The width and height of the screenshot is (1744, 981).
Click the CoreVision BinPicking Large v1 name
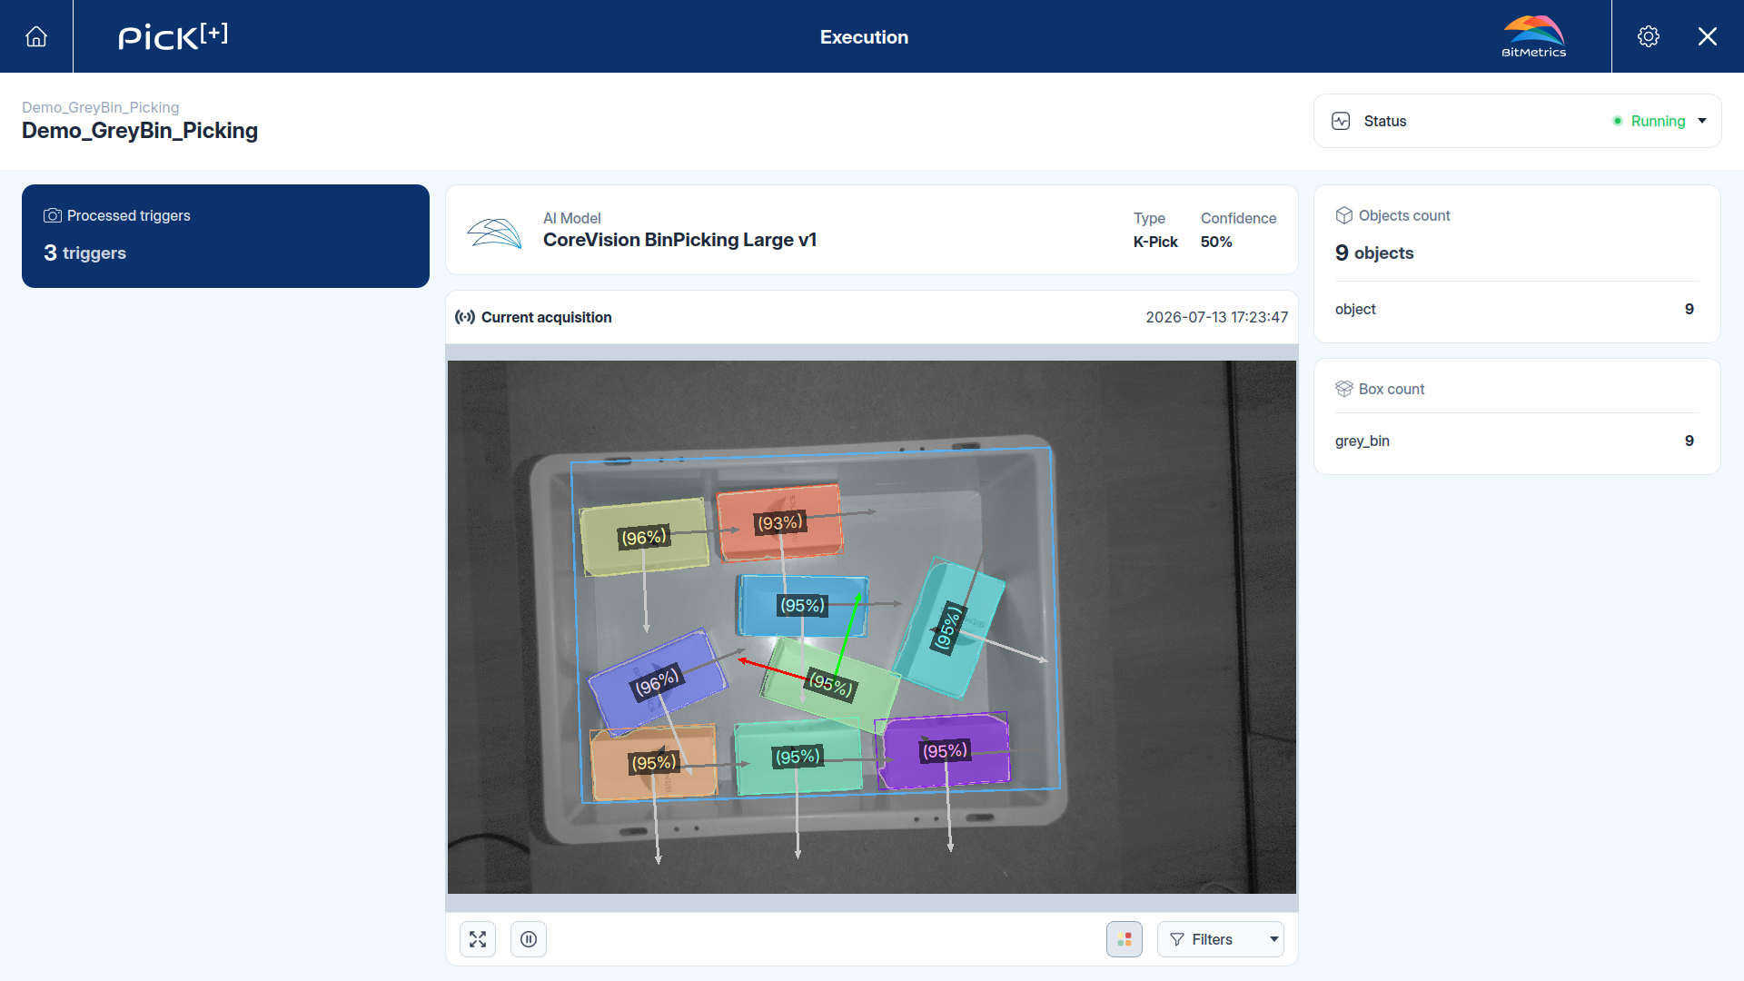679,240
